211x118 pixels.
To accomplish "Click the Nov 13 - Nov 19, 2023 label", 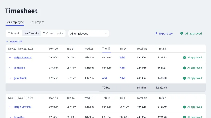I will 21,98.
